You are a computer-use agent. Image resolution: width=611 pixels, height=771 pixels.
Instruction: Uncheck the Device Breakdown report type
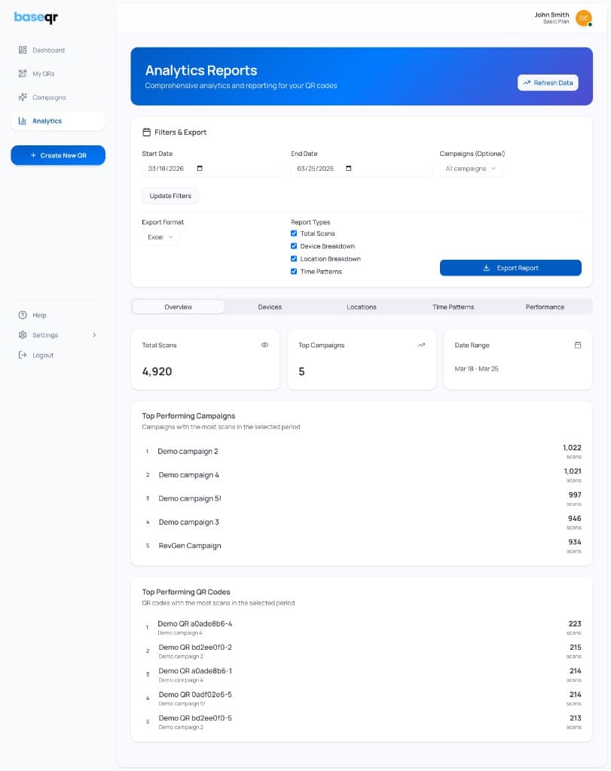point(294,246)
